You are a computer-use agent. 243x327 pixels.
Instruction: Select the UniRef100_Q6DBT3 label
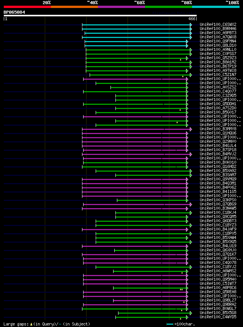218,221
